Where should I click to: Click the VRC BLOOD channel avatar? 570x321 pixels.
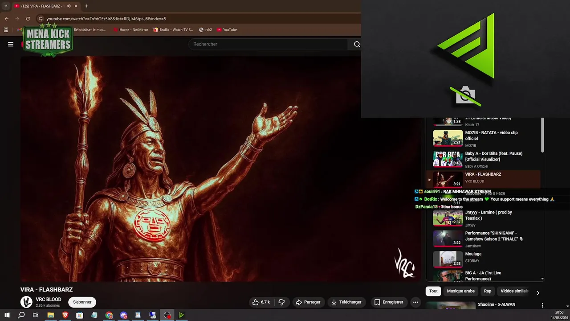point(26,302)
